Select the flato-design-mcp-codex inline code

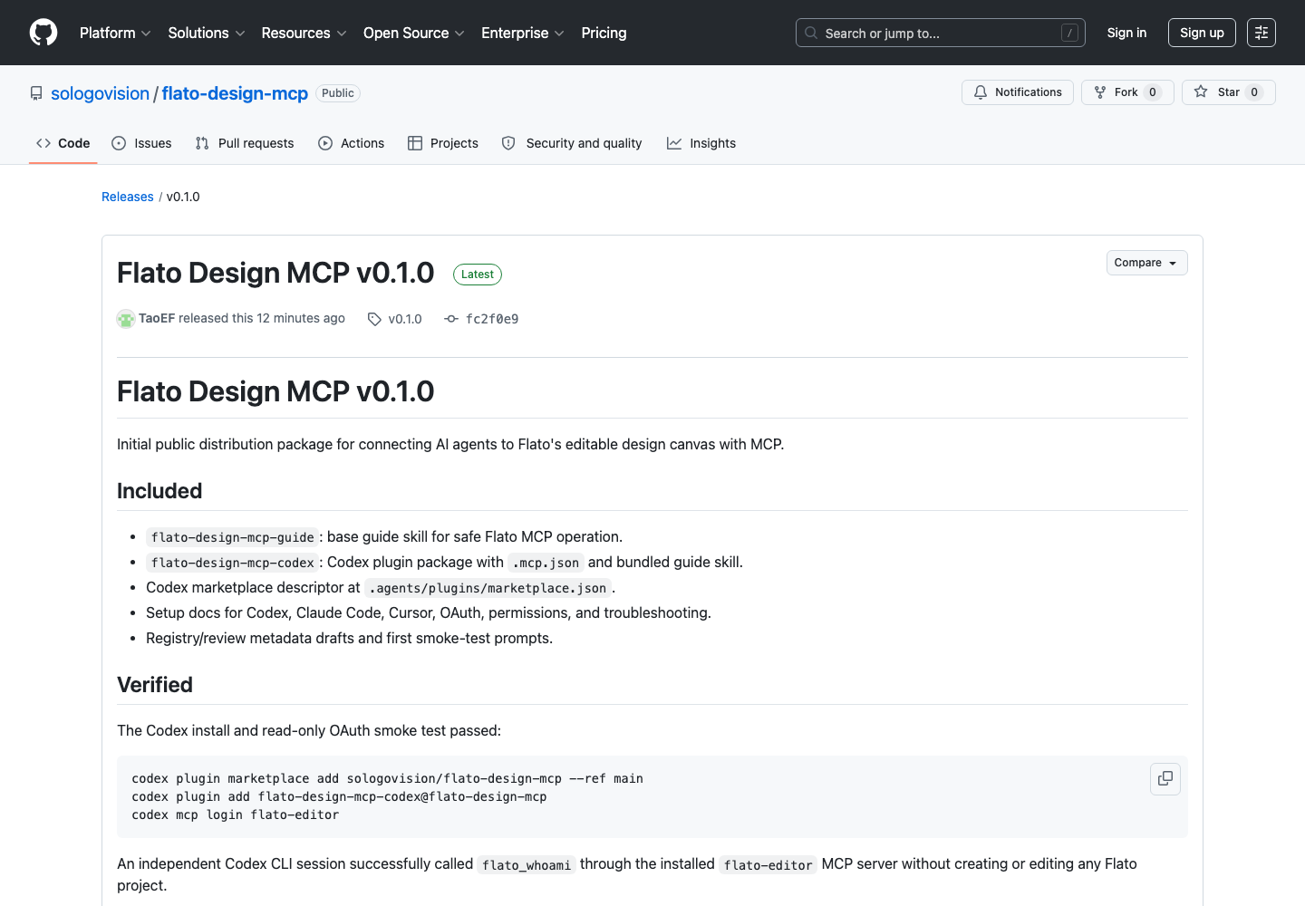tap(233, 563)
